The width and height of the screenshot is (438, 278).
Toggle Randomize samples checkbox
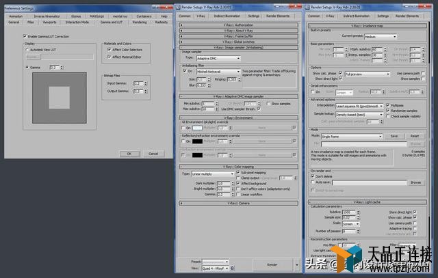point(388,111)
